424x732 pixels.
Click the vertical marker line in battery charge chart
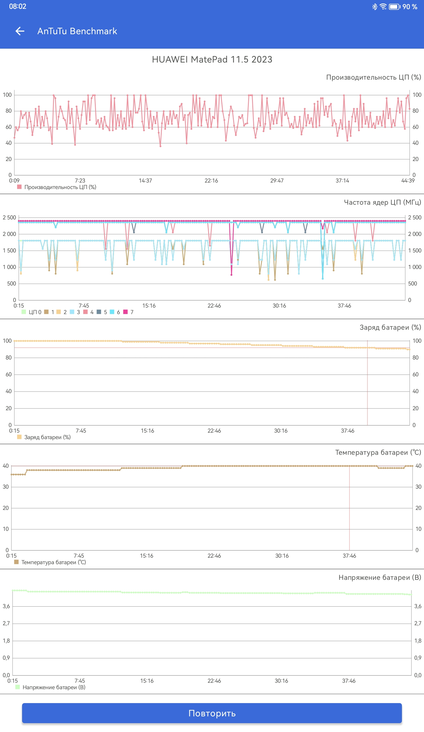[367, 383]
